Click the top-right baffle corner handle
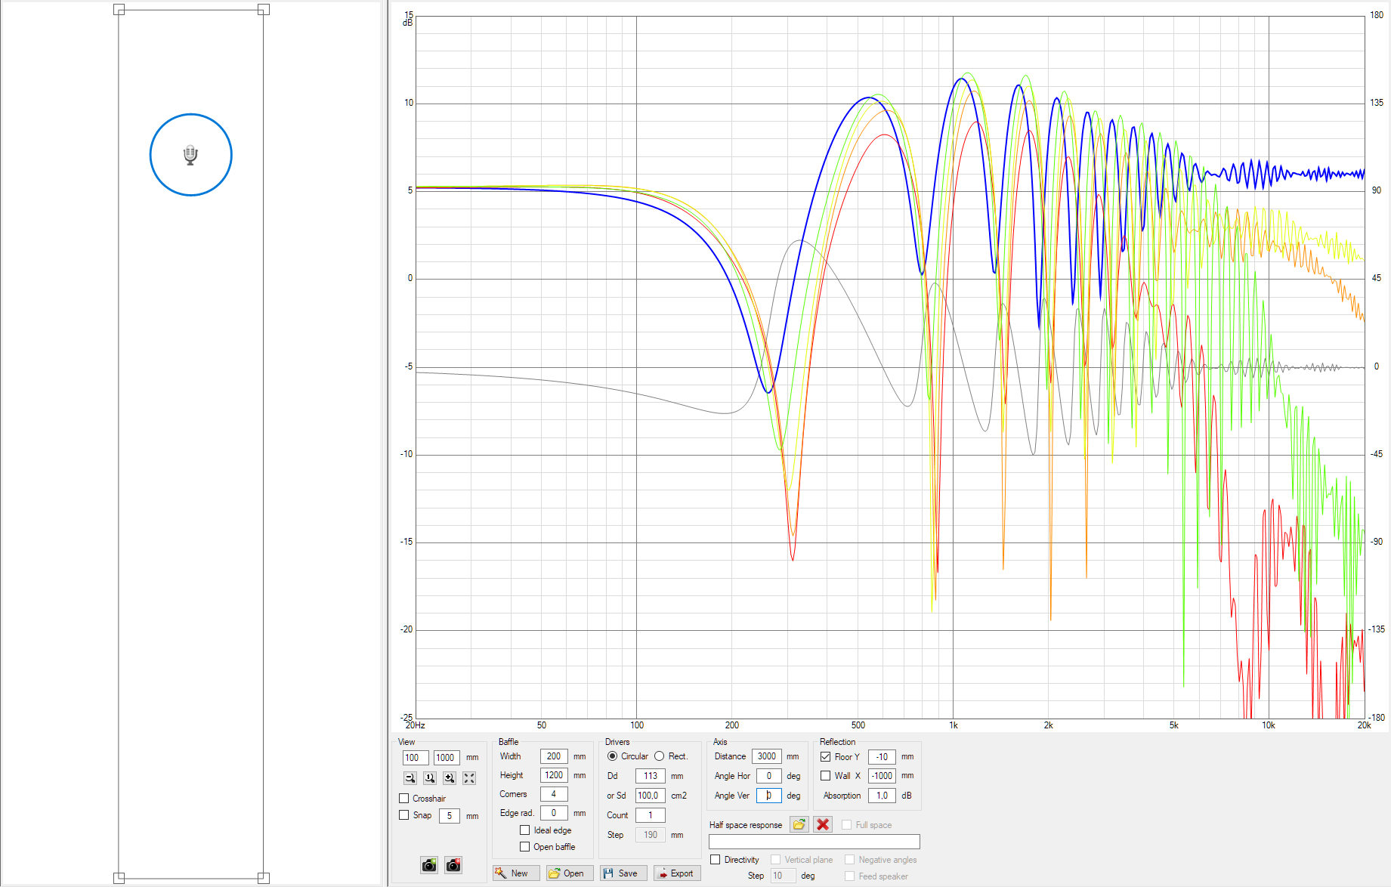Screen dimensions: 1391x887 264,10
